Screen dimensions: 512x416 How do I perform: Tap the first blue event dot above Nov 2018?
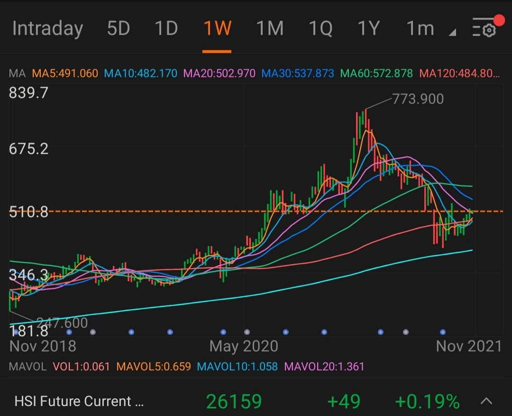pos(16,332)
